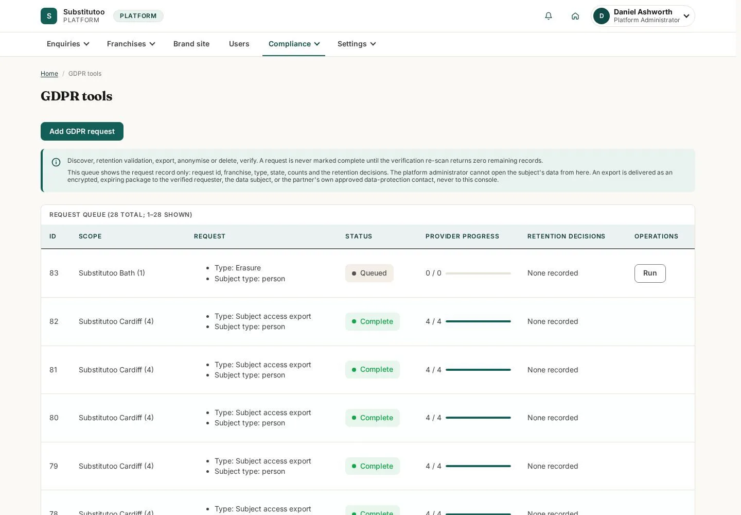Click the Status column header
The height and width of the screenshot is (515, 741).
359,236
